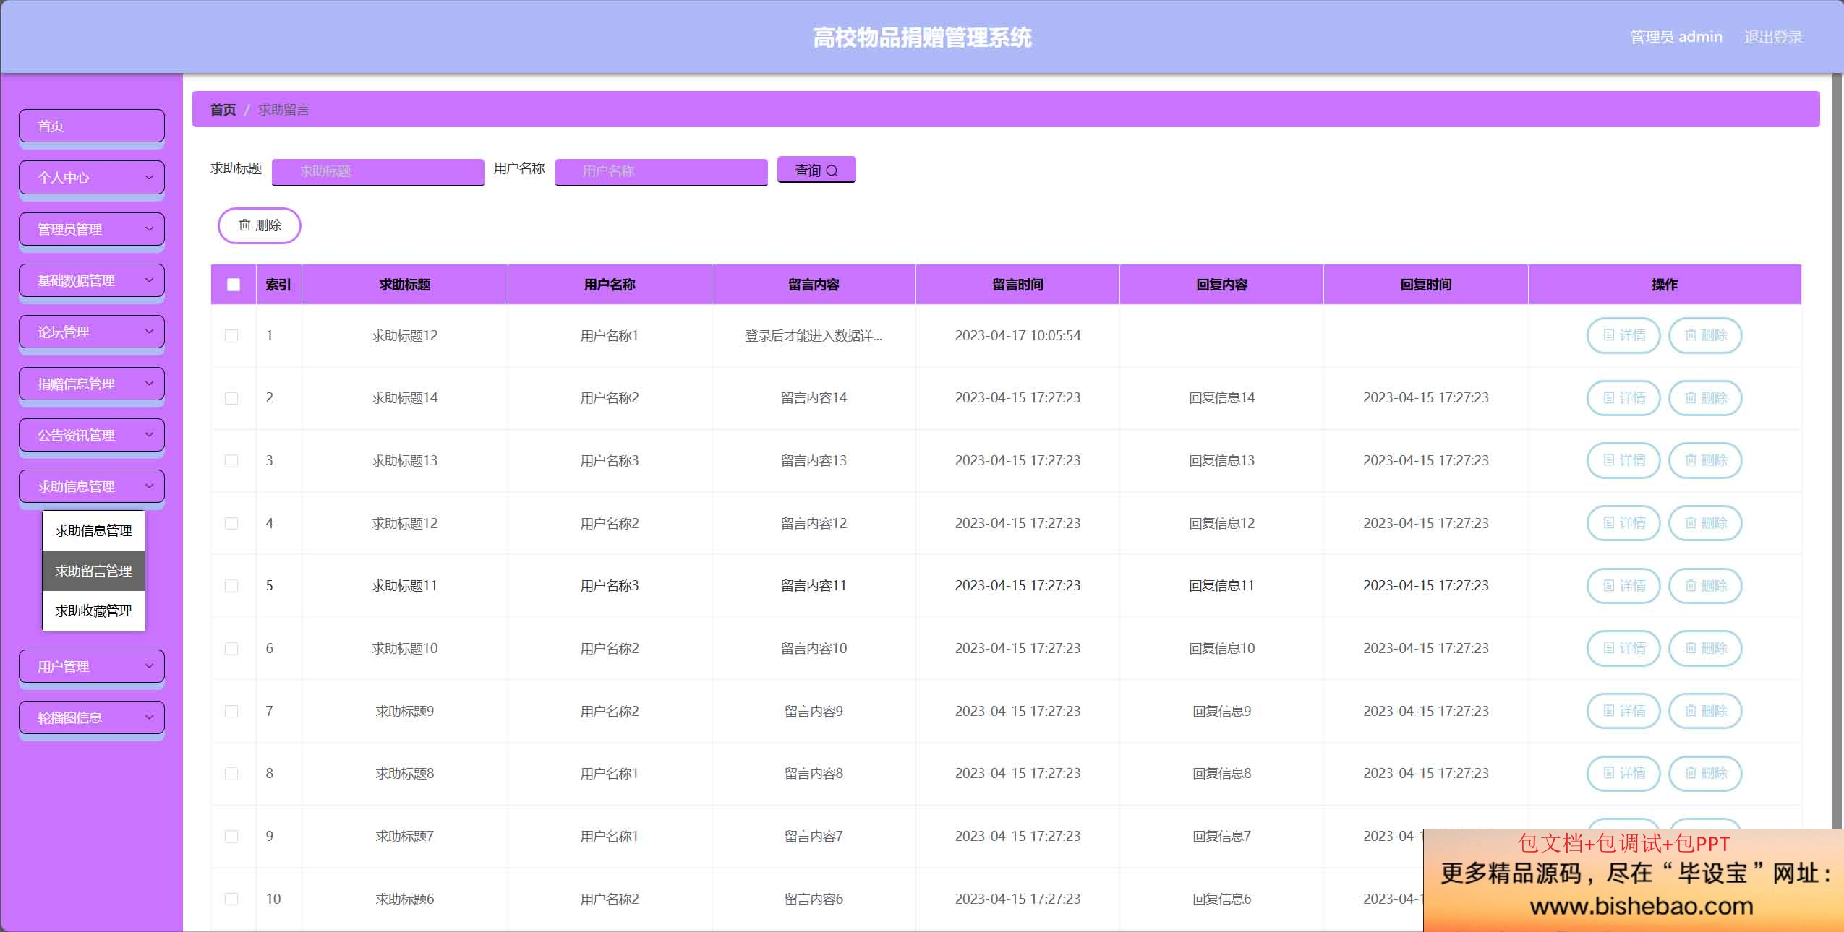The image size is (1844, 932).
Task: Delete row with index 1
Action: pos(1705,335)
